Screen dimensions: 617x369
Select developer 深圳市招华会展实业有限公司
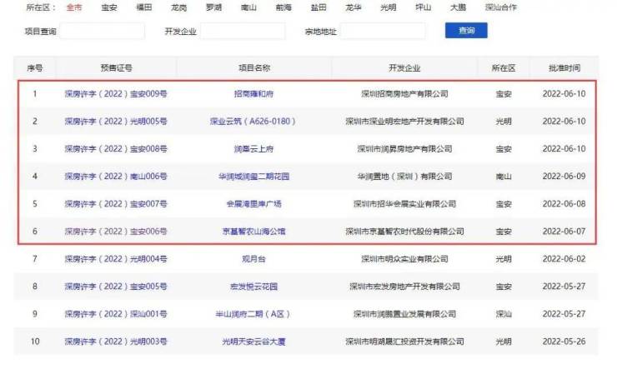(404, 204)
